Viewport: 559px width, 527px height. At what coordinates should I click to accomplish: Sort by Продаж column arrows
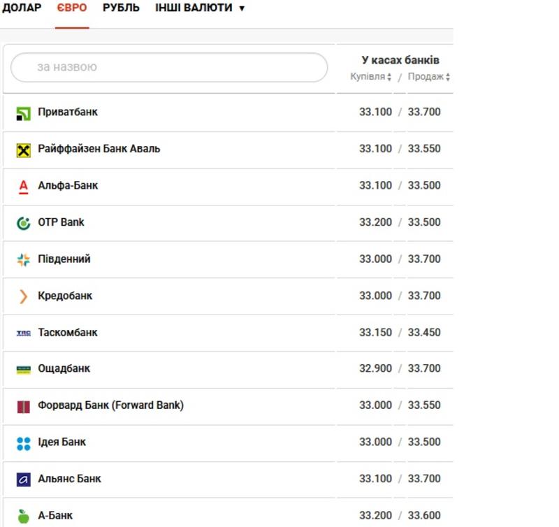448,77
